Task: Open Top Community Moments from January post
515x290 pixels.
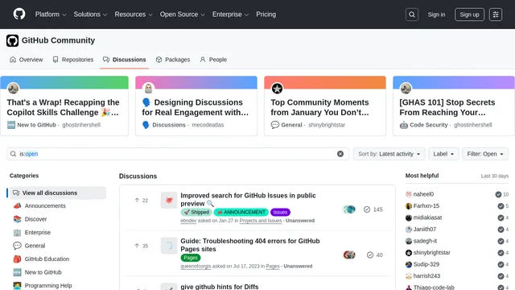Action: [319, 107]
